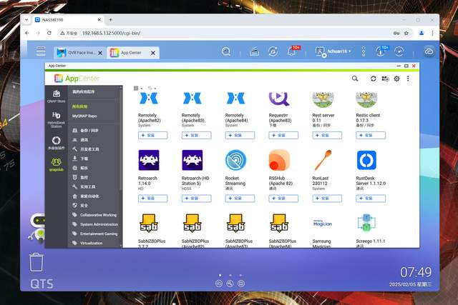The width and height of the screenshot is (458, 305).
Task: Install Rest server 0.11
Action: coord(327,135)
